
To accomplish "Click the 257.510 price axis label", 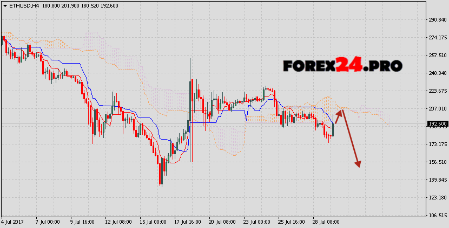I will pos(436,56).
